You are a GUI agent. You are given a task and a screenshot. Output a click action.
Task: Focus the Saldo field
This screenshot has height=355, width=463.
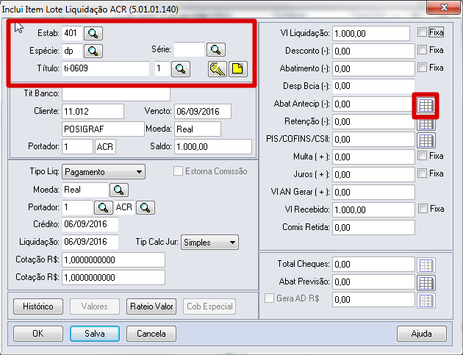pyautogui.click(x=213, y=147)
